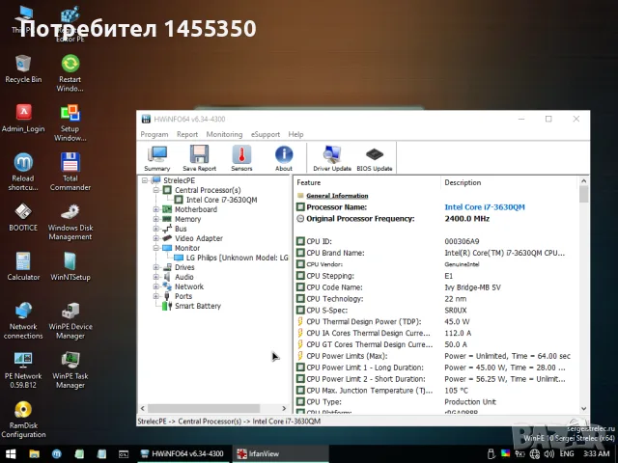Select the CPU Stepping row

(x=436, y=276)
